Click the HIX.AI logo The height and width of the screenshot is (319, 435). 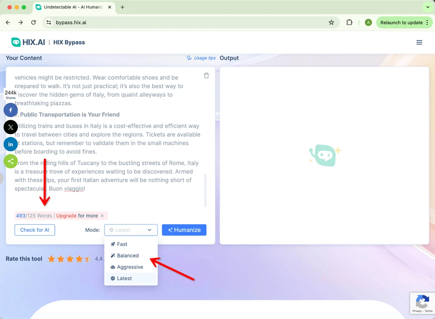(28, 42)
